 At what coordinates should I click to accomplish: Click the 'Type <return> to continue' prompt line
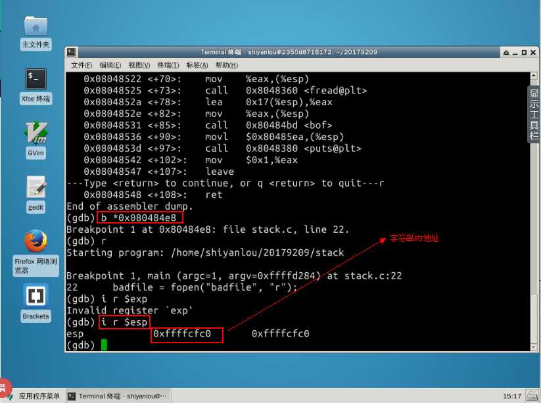[225, 183]
